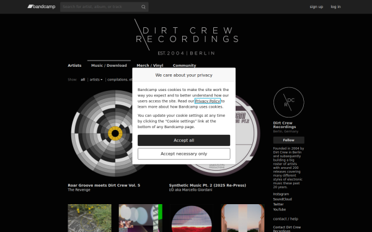Open the Merch / Vinyl tab
The image size is (372, 232).
point(150,66)
